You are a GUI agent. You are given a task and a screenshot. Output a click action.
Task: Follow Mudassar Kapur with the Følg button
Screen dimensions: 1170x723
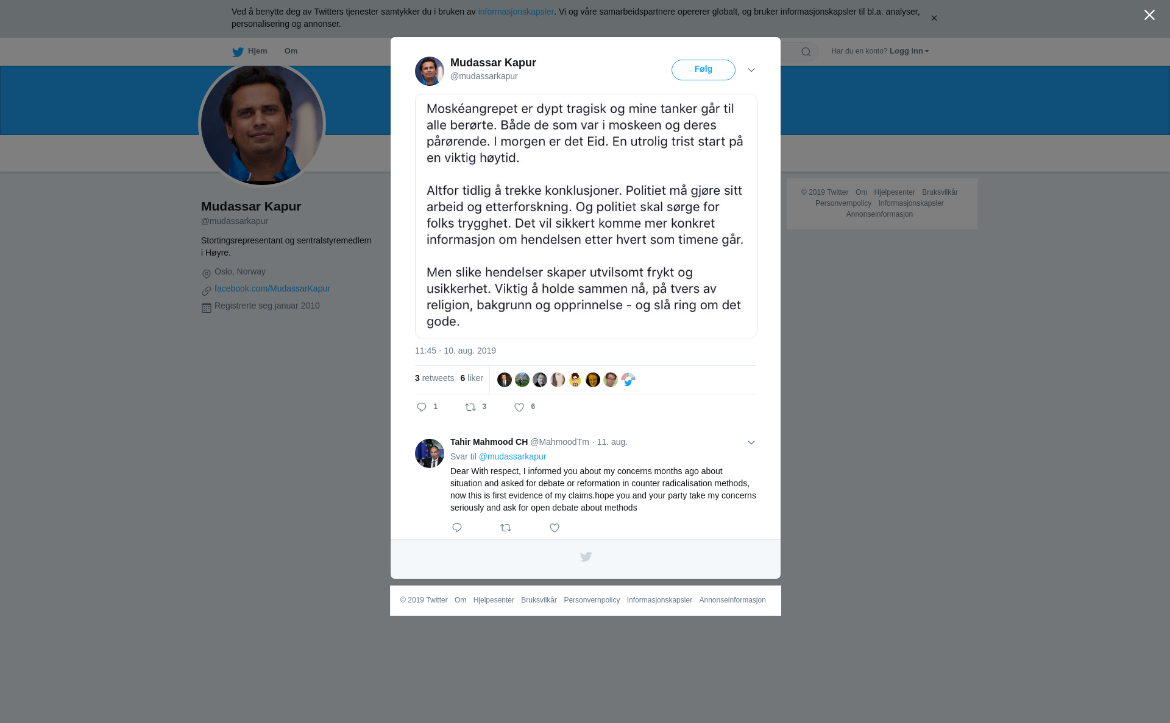703,70
